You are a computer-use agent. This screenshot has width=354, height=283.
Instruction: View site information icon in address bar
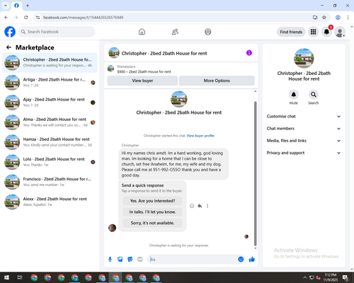(x=38, y=18)
